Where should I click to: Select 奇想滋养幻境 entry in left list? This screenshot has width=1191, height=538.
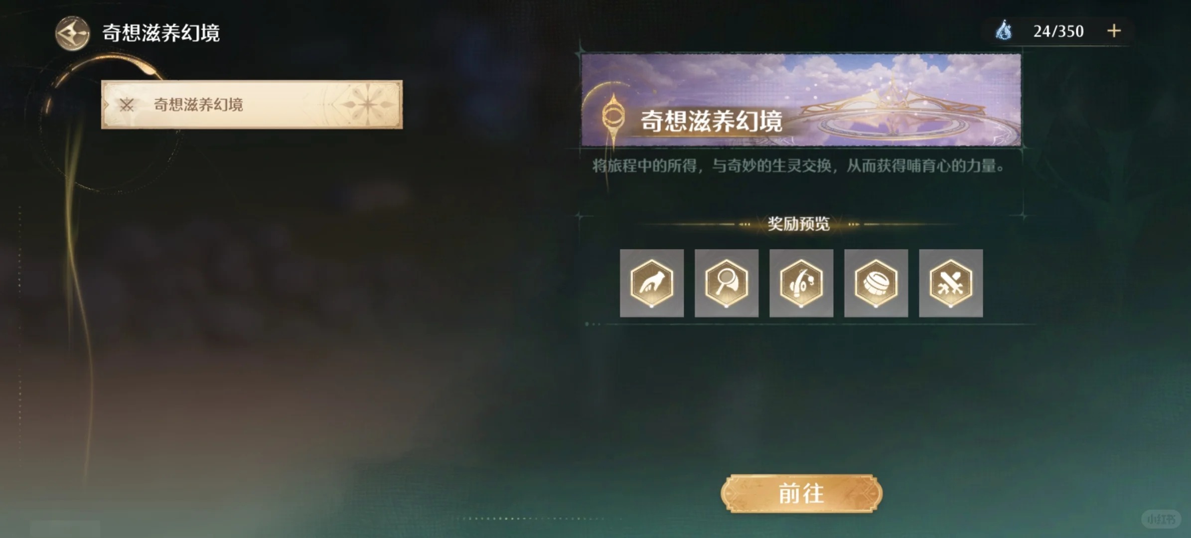tap(252, 105)
